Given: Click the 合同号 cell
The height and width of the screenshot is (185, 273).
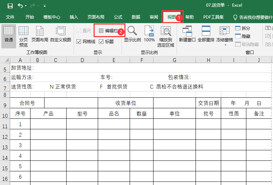Looking at the screenshot, I should (27, 103).
